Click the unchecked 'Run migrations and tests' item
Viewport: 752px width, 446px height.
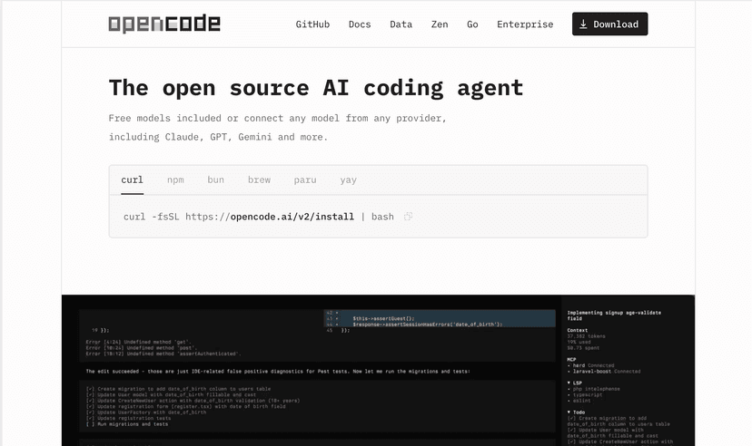[x=127, y=424]
